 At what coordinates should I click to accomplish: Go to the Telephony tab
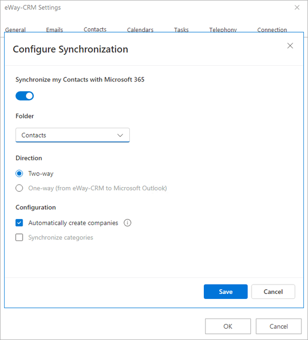pos(223,30)
